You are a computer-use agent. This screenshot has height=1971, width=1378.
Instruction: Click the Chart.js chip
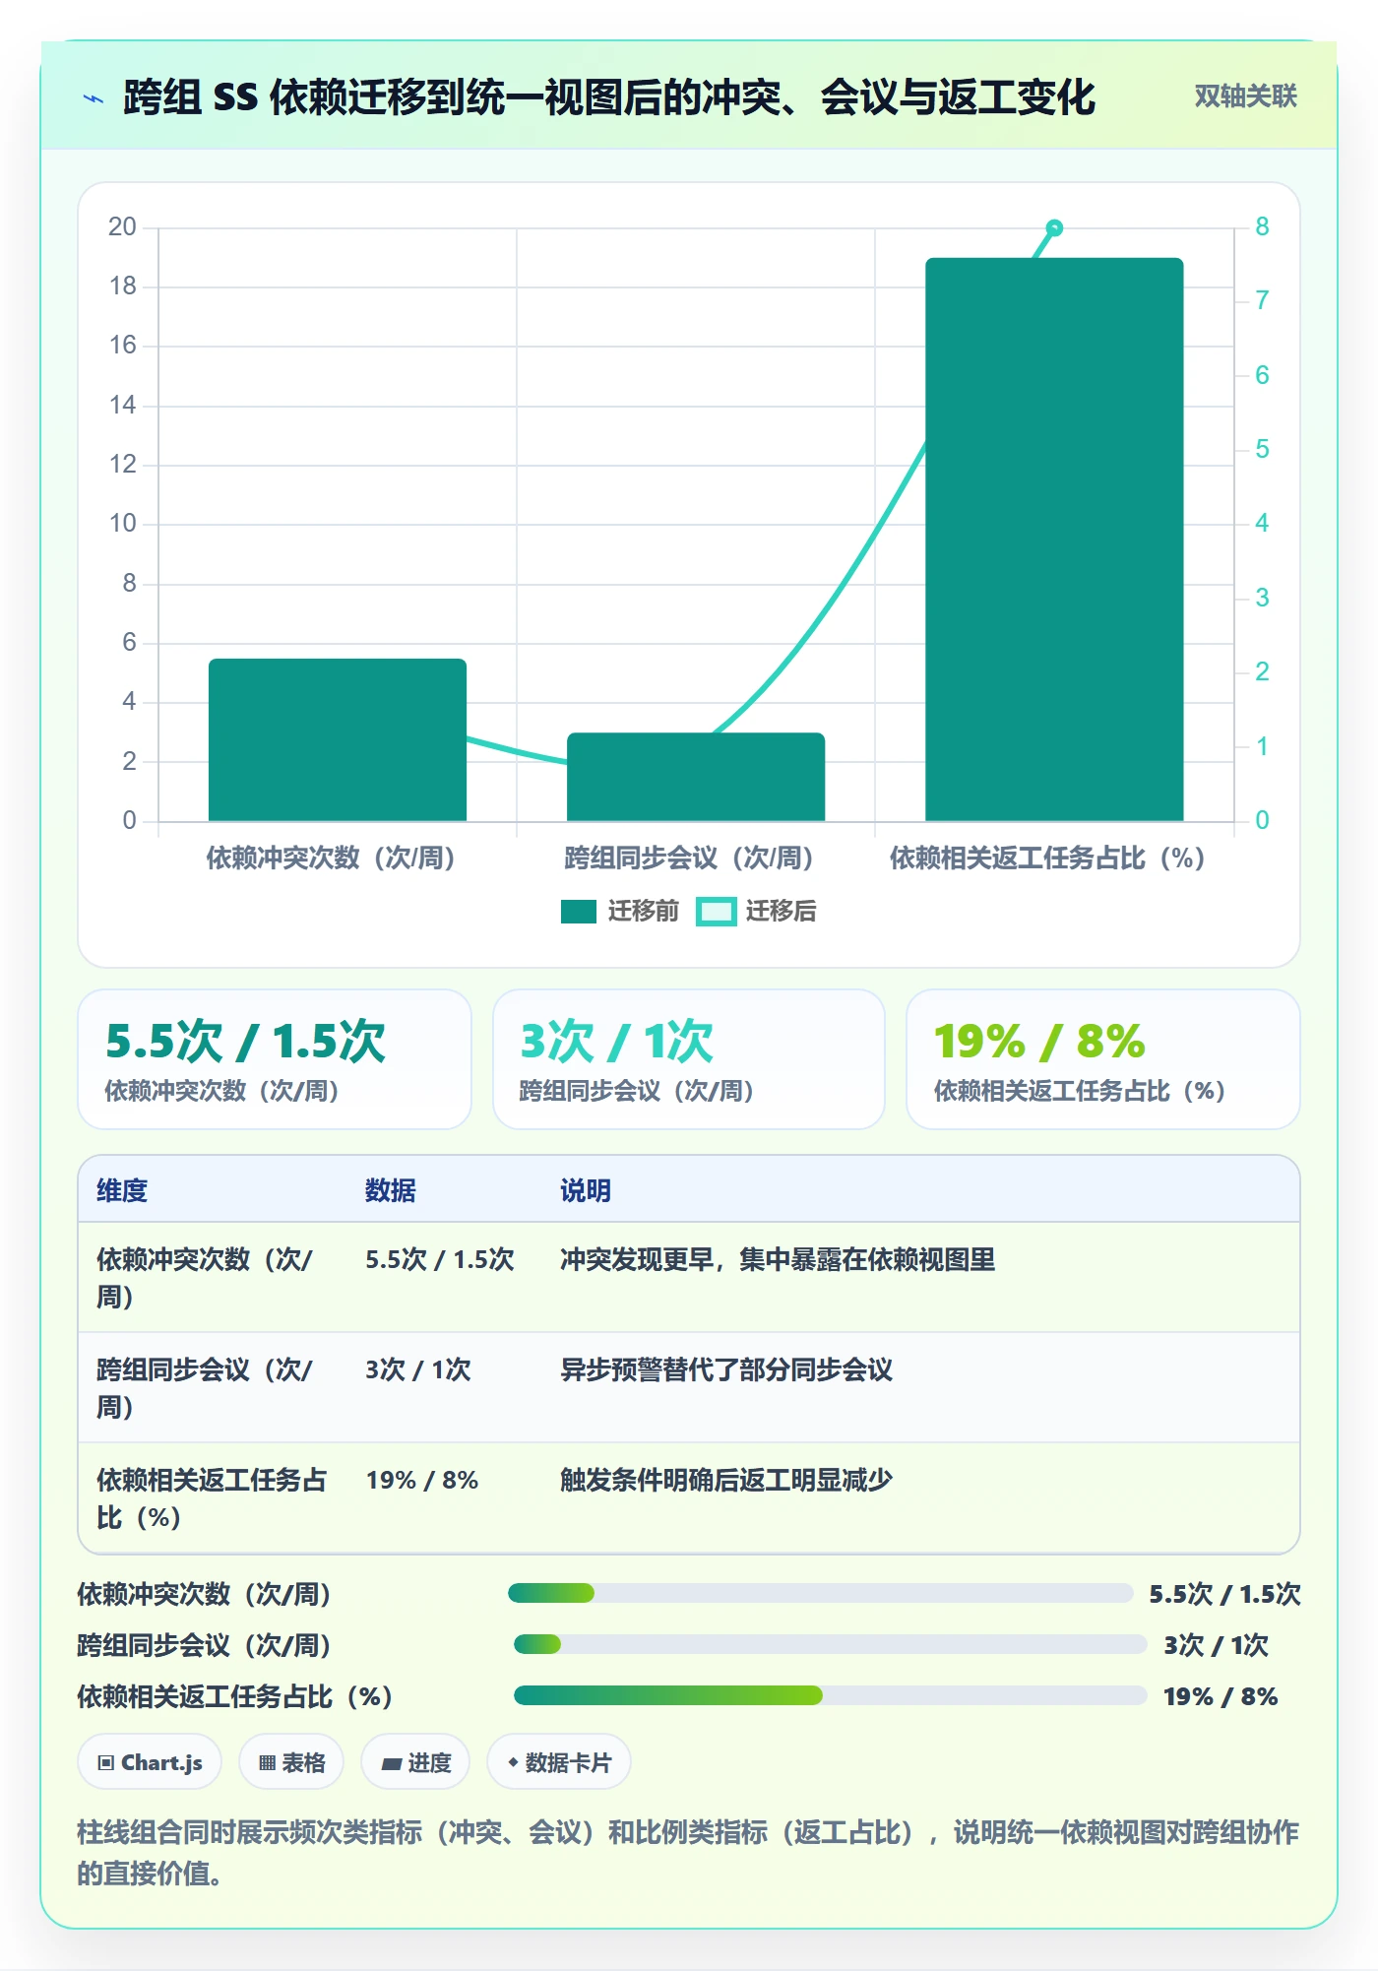pos(150,1762)
